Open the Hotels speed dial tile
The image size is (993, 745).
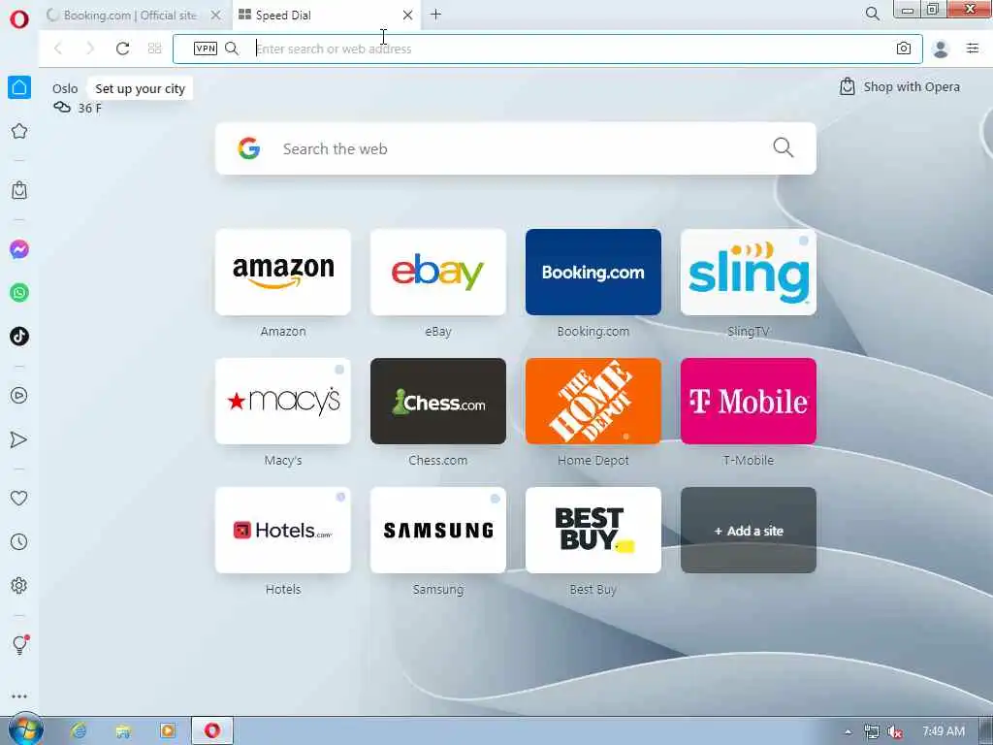coord(283,531)
